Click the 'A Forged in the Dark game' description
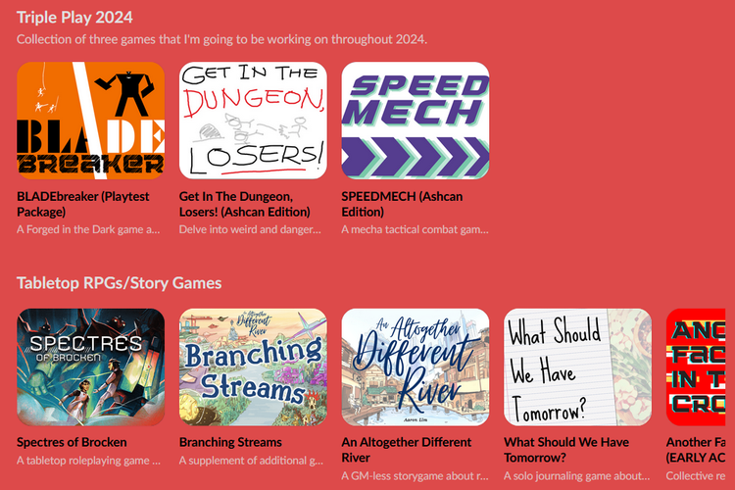 pos(88,229)
